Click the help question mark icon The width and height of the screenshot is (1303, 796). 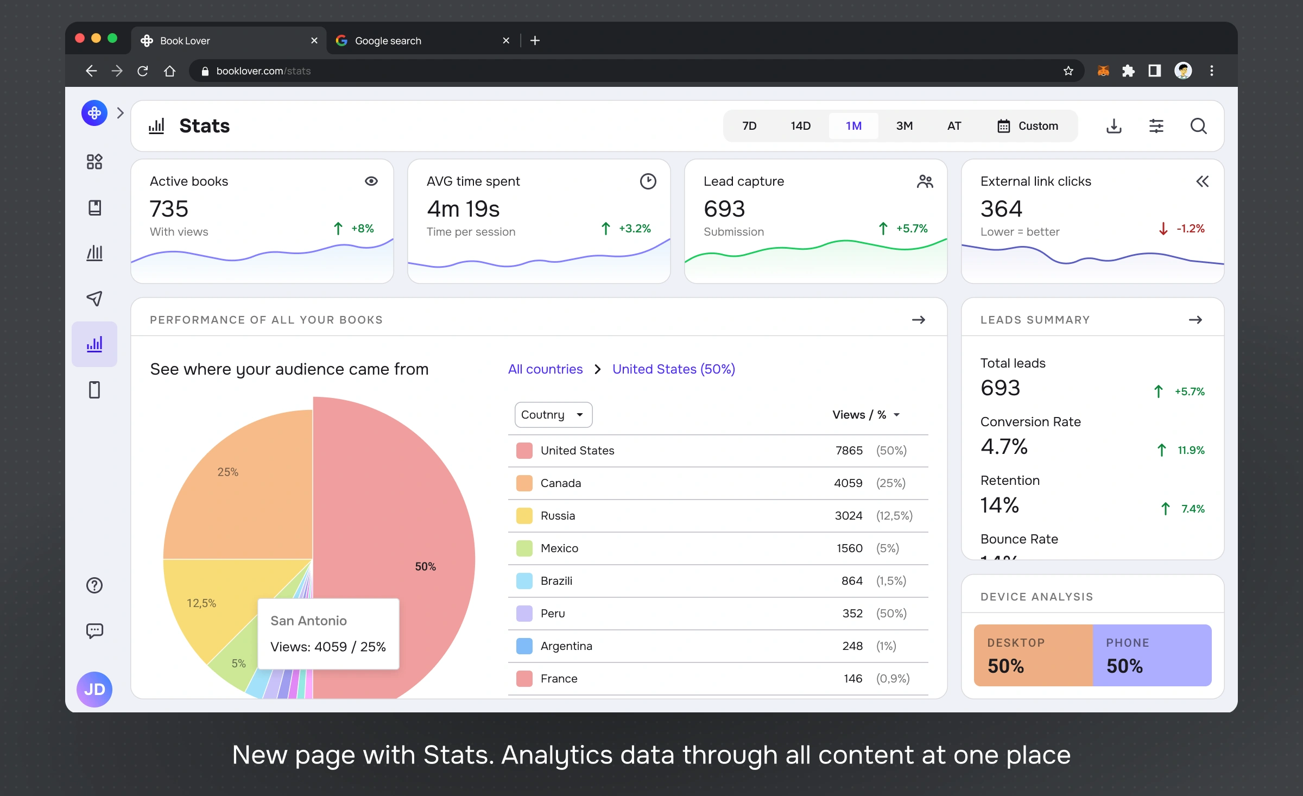[94, 585]
